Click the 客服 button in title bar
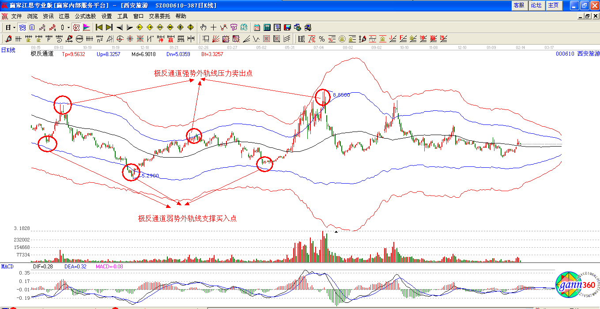This screenshot has width=600, height=309. coord(519,5)
